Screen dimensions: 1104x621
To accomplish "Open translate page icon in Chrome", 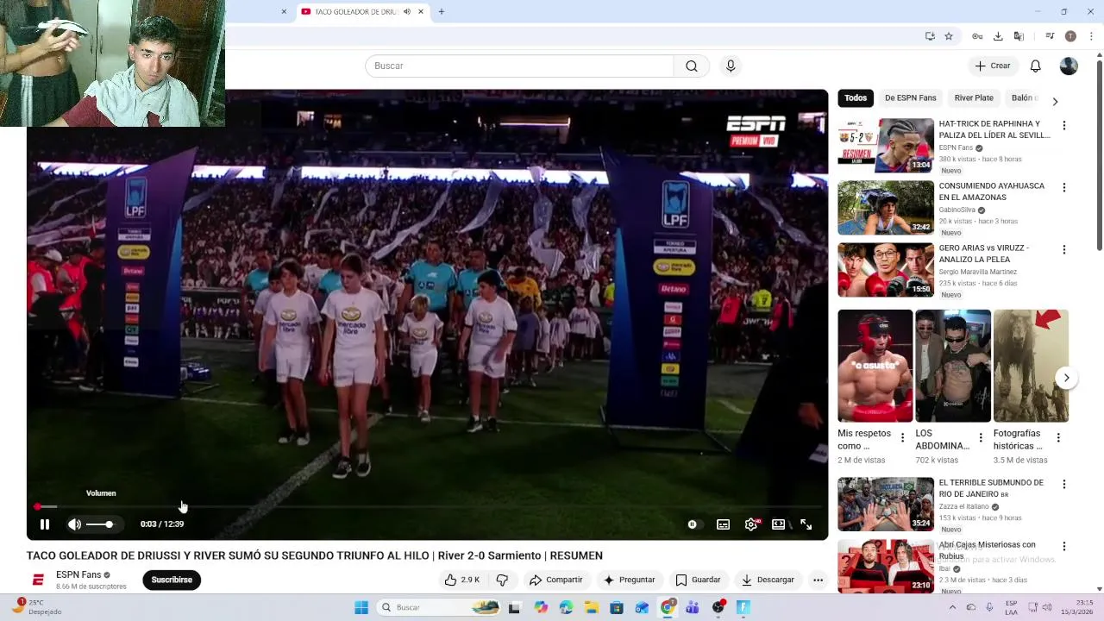I will click(1019, 36).
